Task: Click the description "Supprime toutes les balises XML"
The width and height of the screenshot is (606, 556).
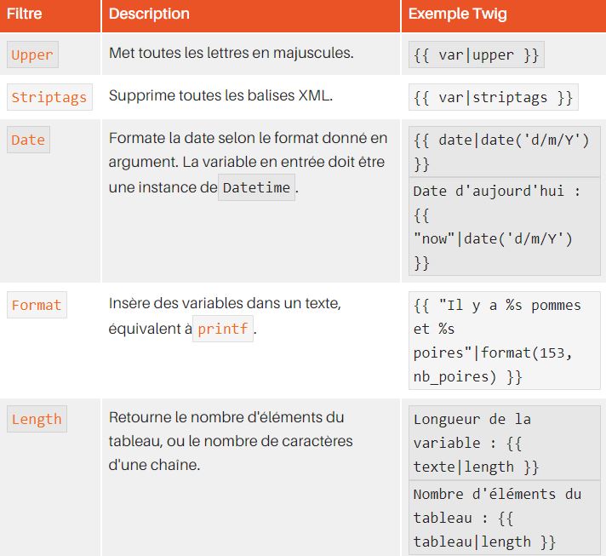Action: coord(220,95)
